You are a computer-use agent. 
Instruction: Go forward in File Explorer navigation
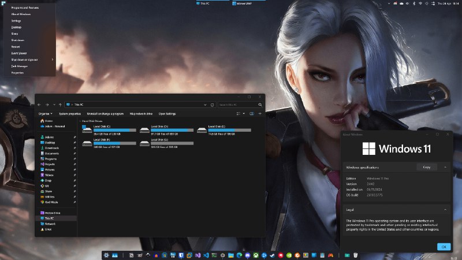pyautogui.click(x=47, y=105)
